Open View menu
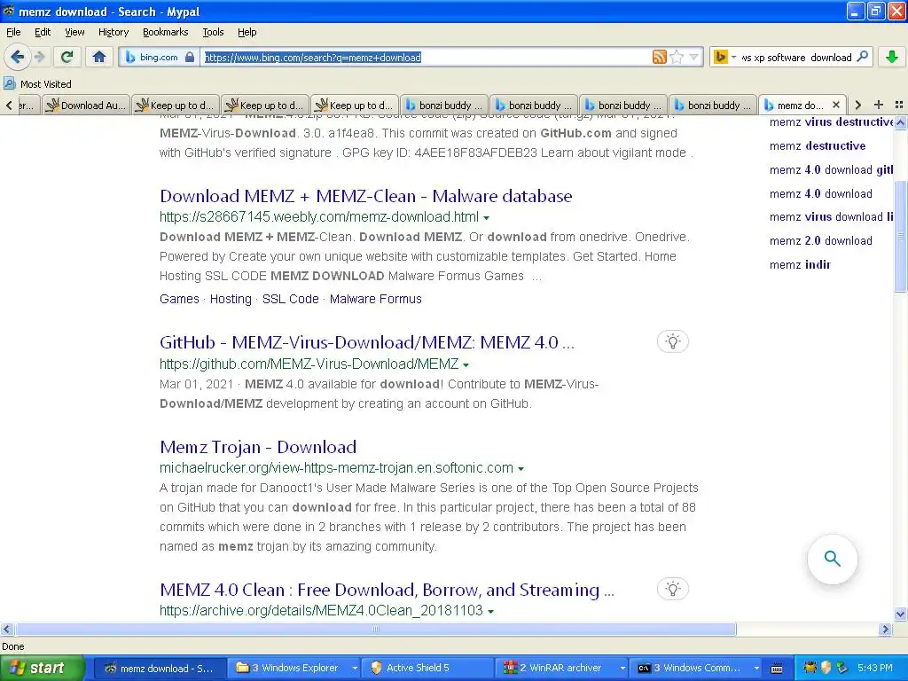 point(74,32)
